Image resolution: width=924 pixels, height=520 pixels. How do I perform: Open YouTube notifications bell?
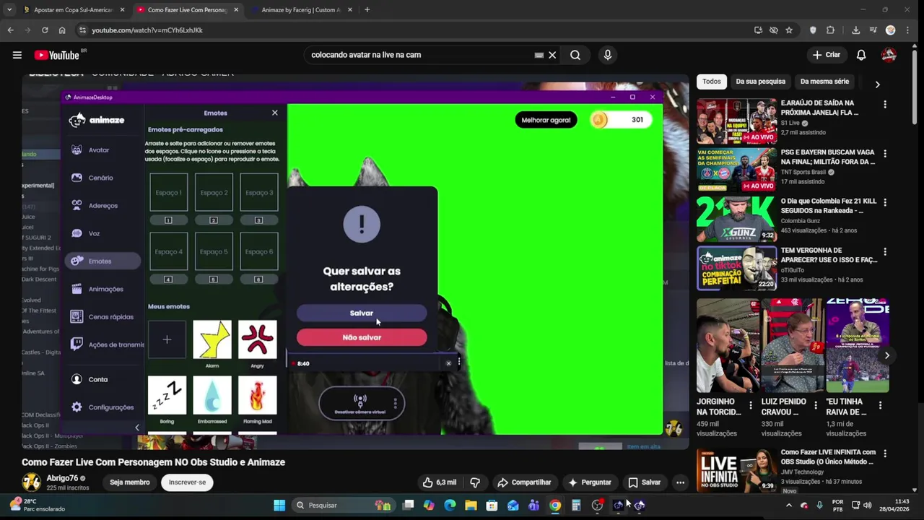pyautogui.click(x=861, y=55)
